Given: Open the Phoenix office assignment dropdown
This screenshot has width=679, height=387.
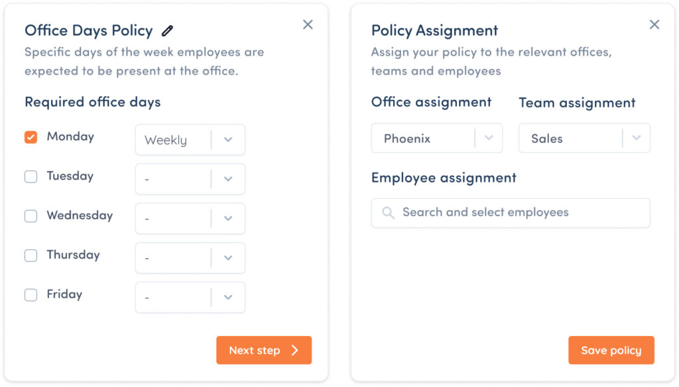Looking at the screenshot, I should tap(437, 138).
